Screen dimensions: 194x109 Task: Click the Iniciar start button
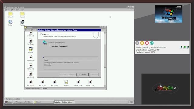pos(8,102)
